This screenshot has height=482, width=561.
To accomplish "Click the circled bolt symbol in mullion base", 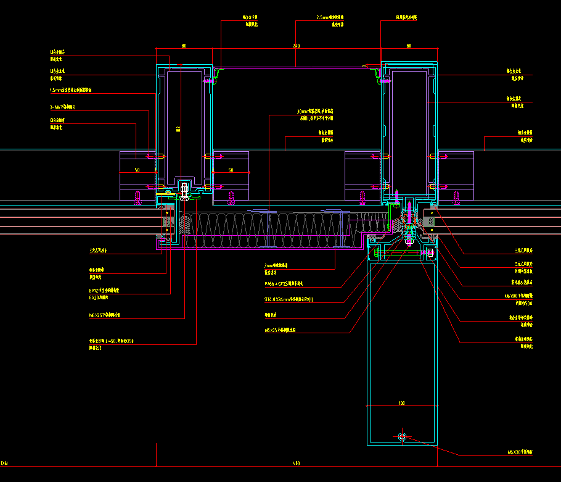I will (403, 437).
